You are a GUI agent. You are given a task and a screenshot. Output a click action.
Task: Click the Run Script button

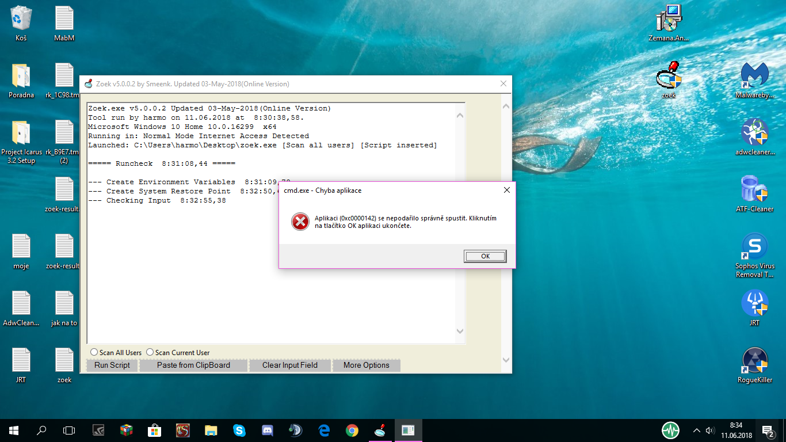[x=112, y=365]
